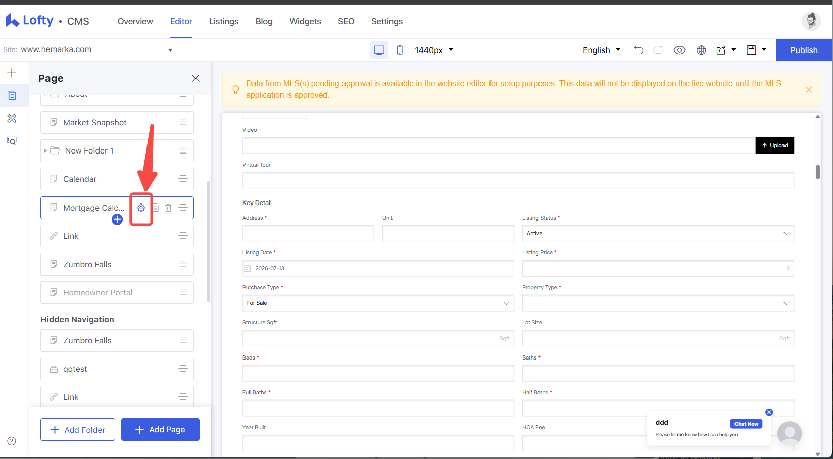Go to the SEO tab
Image resolution: width=833 pixels, height=459 pixels.
click(x=346, y=21)
